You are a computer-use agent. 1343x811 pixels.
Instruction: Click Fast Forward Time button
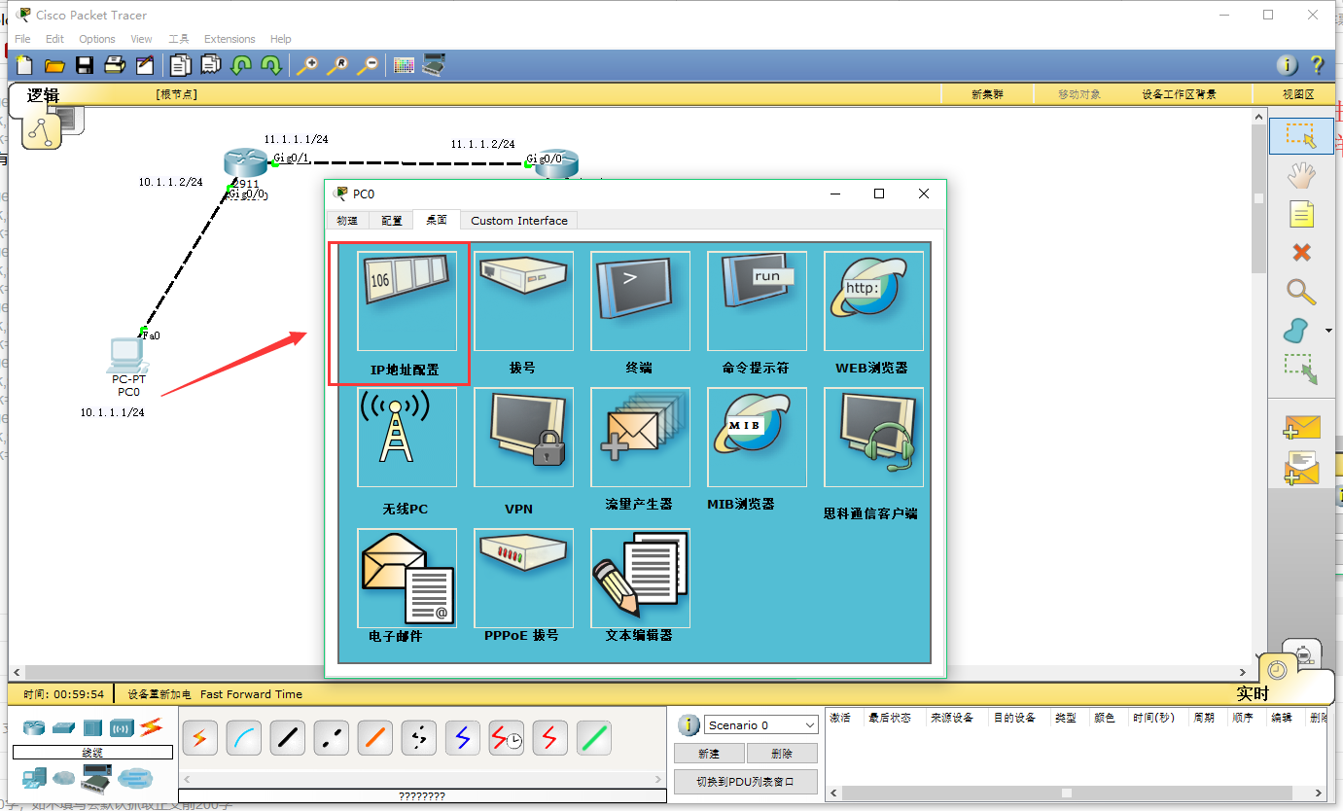click(251, 694)
